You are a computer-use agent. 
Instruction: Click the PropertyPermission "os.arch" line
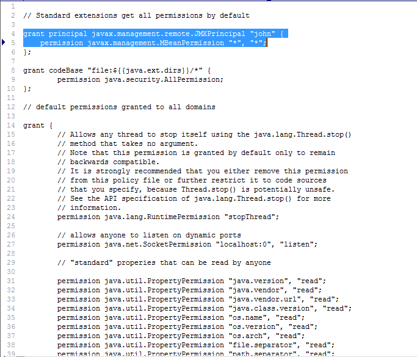pos(181,336)
